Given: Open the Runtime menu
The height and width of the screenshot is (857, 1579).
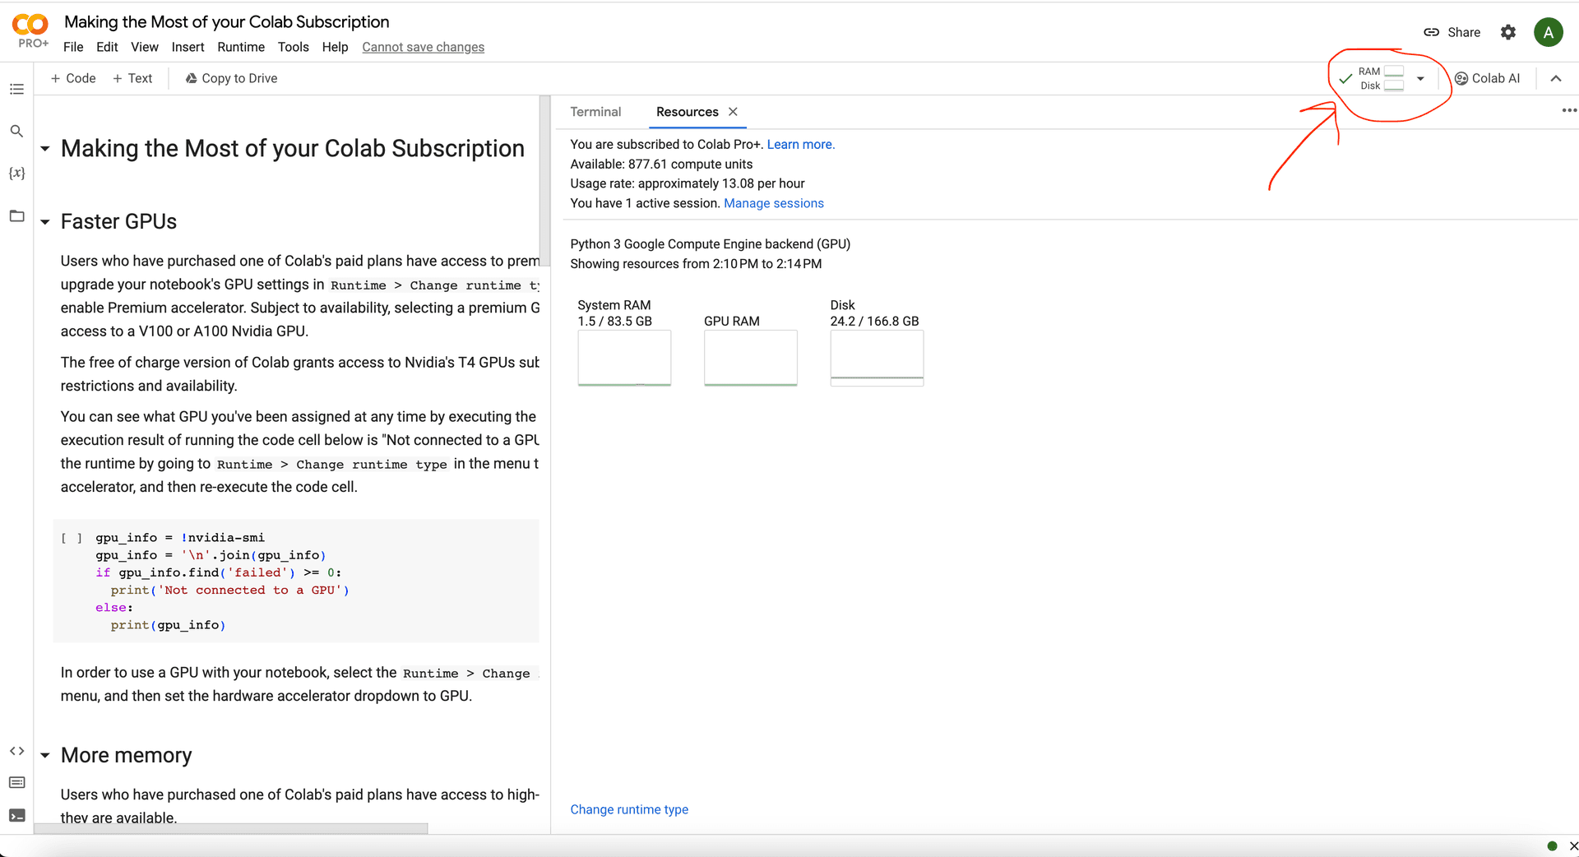Looking at the screenshot, I should click(240, 47).
